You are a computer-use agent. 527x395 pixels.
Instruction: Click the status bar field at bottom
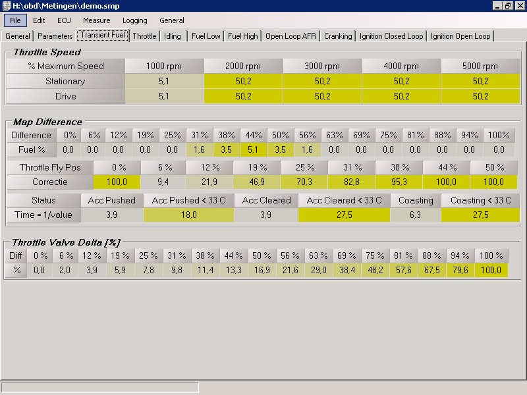point(100,388)
